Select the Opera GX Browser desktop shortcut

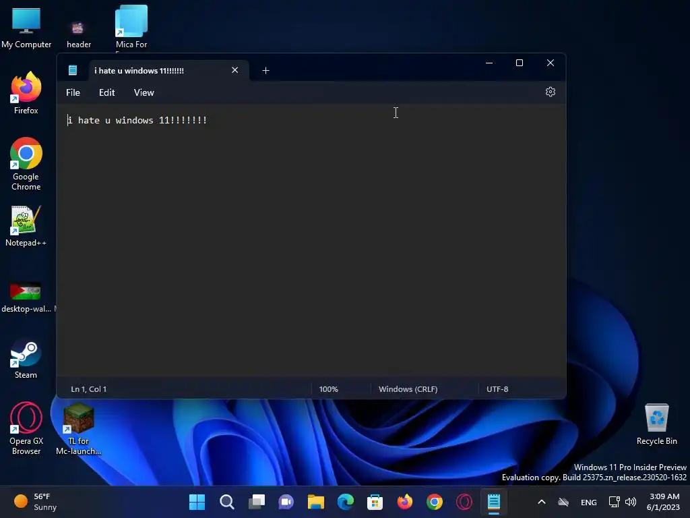[x=26, y=428]
